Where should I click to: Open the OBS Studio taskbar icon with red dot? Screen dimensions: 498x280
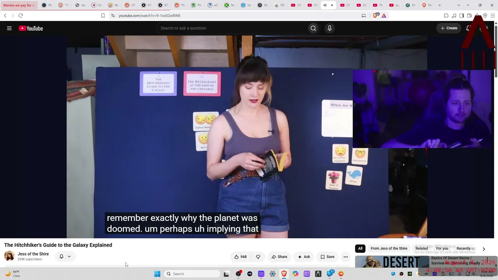tap(238, 274)
